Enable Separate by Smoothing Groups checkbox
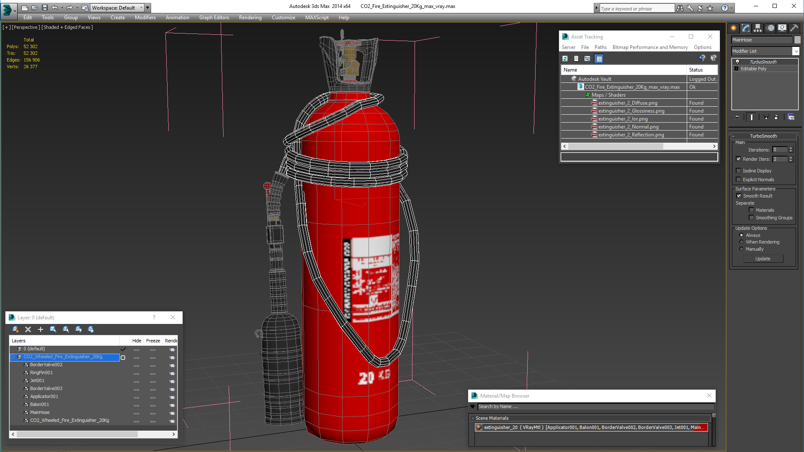 point(752,218)
